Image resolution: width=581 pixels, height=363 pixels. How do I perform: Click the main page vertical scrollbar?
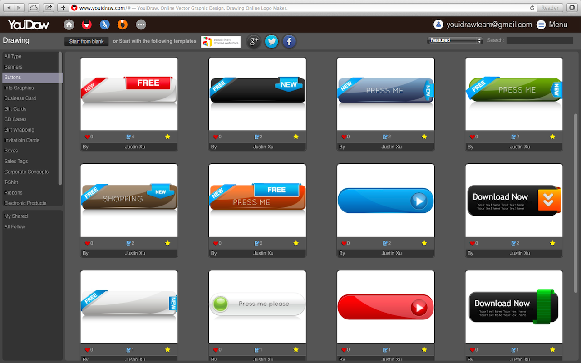[x=576, y=203]
